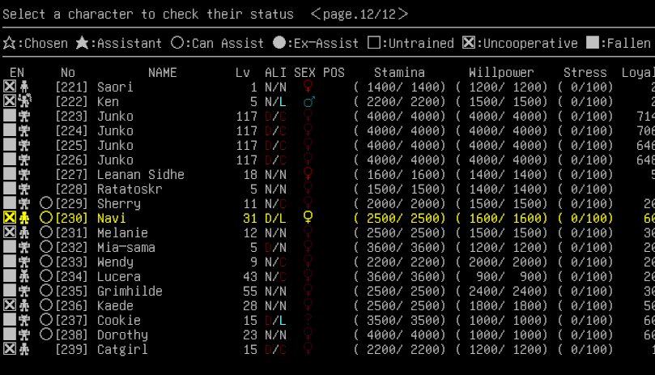Click the teal male symbol on Ken's row
The image size is (655, 375).
point(308,101)
